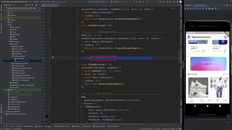Screen dimensions: 232x130
Task: Hide the Emulator panel with the minimize dash
Action: (231, 5)
